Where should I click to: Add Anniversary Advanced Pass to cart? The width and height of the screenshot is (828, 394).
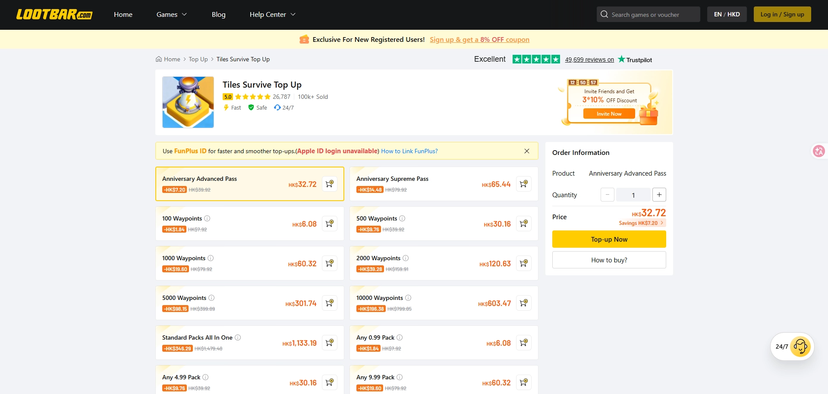click(330, 184)
